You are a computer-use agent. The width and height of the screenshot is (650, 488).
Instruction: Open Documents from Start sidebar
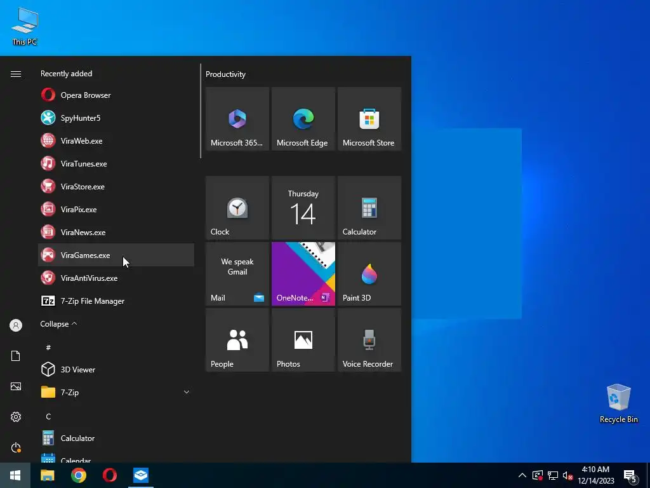pos(16,356)
